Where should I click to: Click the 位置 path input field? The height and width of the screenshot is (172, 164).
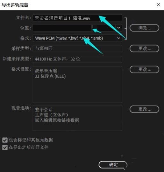tap(62, 28)
